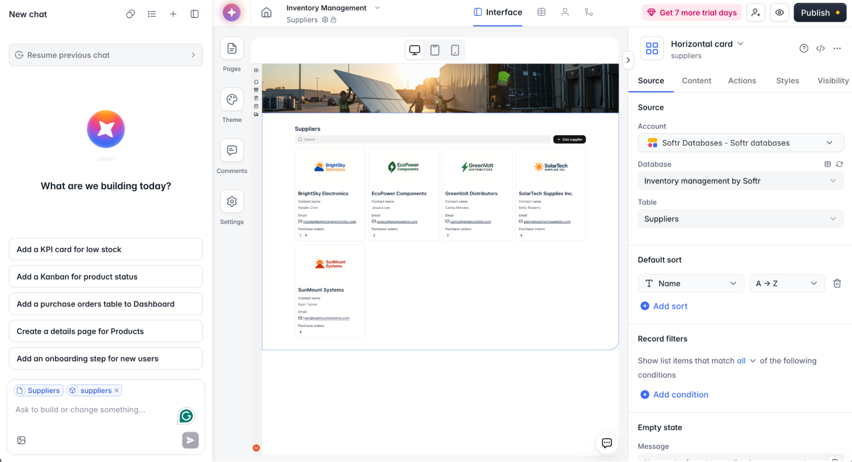This screenshot has width=852, height=462.
Task: Open the chat history list icon
Action: click(x=152, y=14)
